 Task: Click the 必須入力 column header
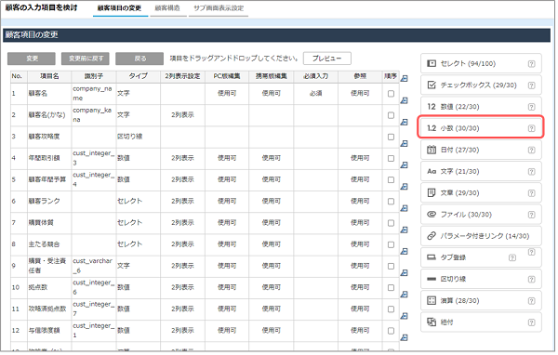[x=315, y=76]
